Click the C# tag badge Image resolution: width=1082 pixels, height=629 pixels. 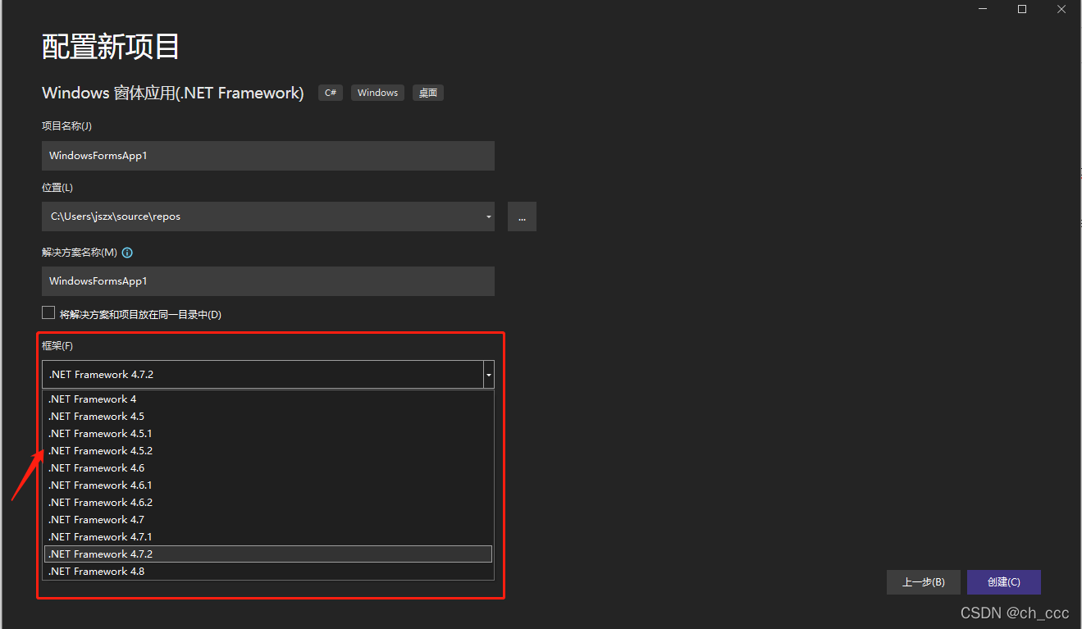click(331, 93)
